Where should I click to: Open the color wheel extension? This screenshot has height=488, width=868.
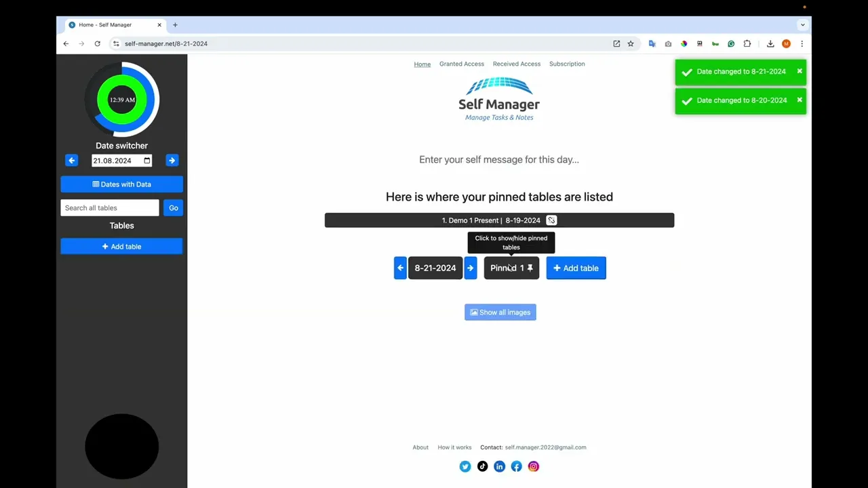684,43
